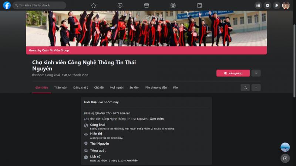
Task: Switch to the Thảo luận tab
Action: [x=61, y=87]
